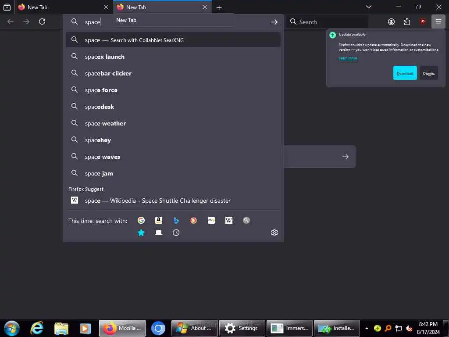This screenshot has width=449, height=337.
Task: Search open tabs via the tab icon
Action: tap(159, 233)
